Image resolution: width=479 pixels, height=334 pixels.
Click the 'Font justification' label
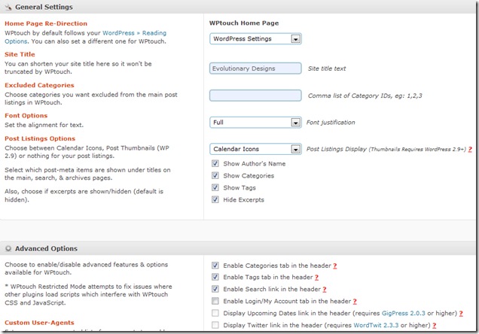[331, 123]
